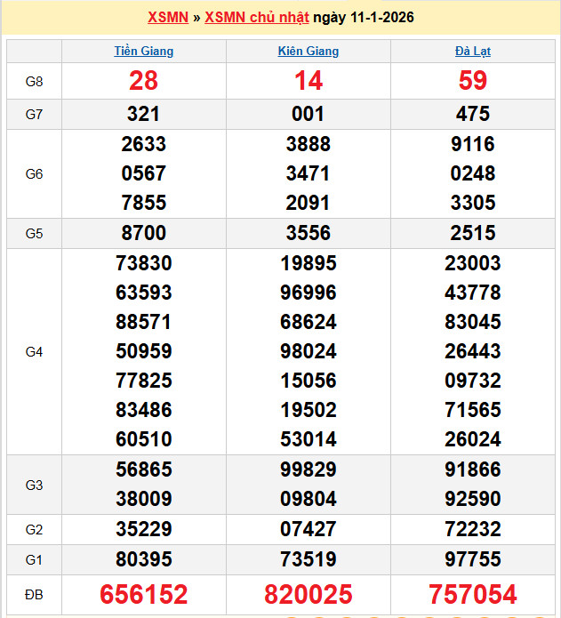This screenshot has height=618, width=561.
Task: Click the G7 row label
Action: 34,115
